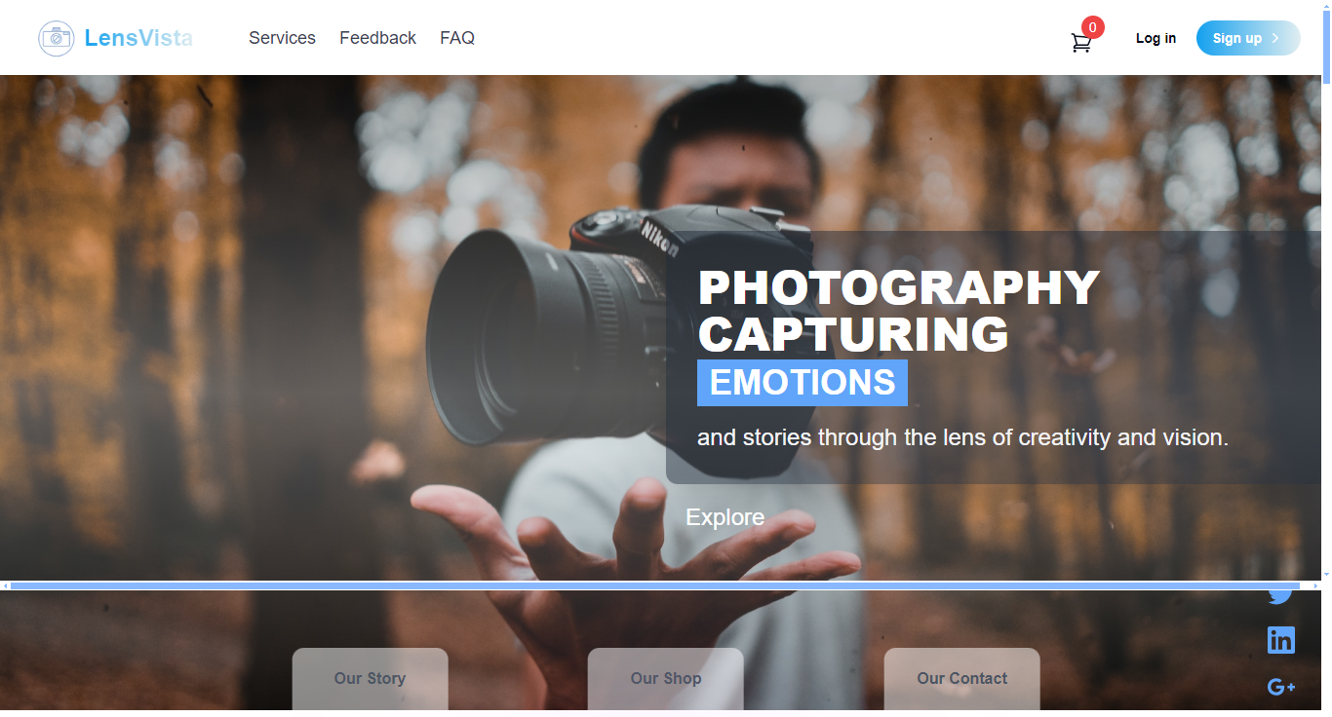Click the chevron arrow inside Sign up

(1275, 38)
